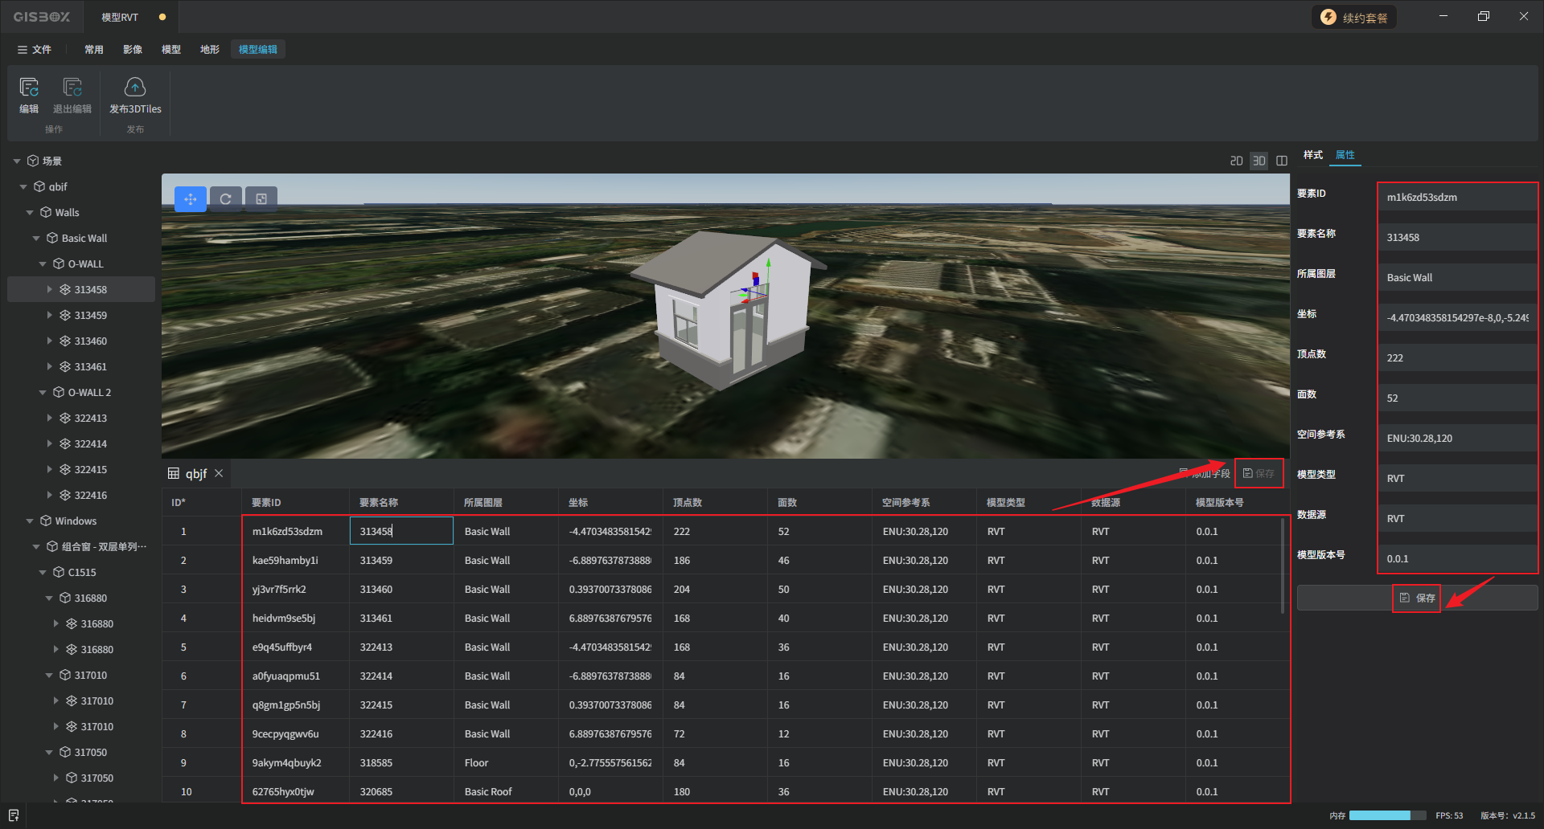Select the move/pan tool in the viewport

191,199
